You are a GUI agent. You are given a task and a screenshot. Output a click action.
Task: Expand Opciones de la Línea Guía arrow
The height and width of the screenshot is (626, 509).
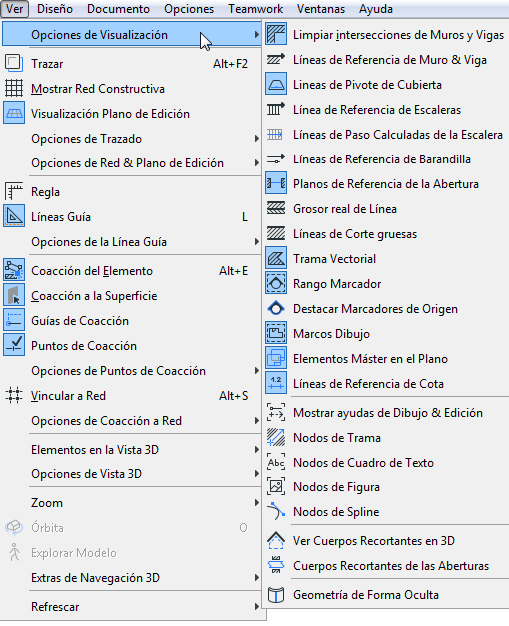pyautogui.click(x=257, y=242)
